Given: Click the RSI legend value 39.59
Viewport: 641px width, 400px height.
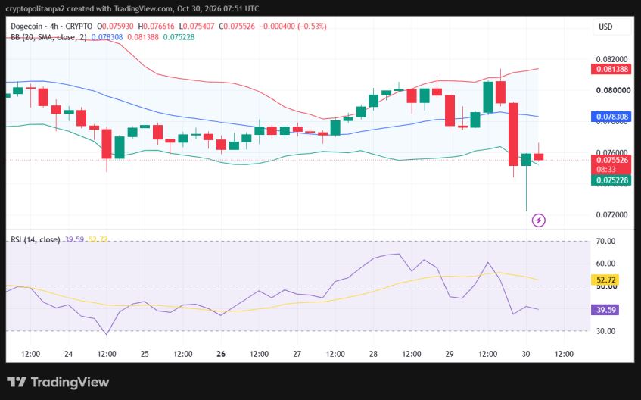Looking at the screenshot, I should tap(74, 239).
